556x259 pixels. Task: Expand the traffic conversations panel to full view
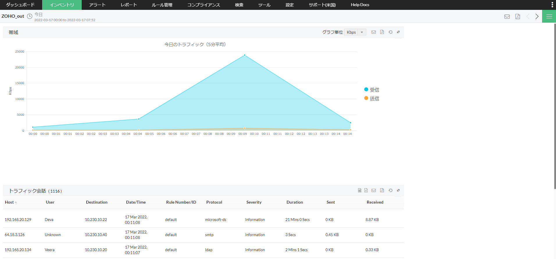[x=398, y=191]
